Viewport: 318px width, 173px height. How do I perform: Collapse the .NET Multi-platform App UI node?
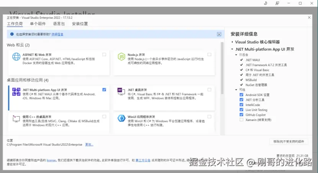[232, 49]
